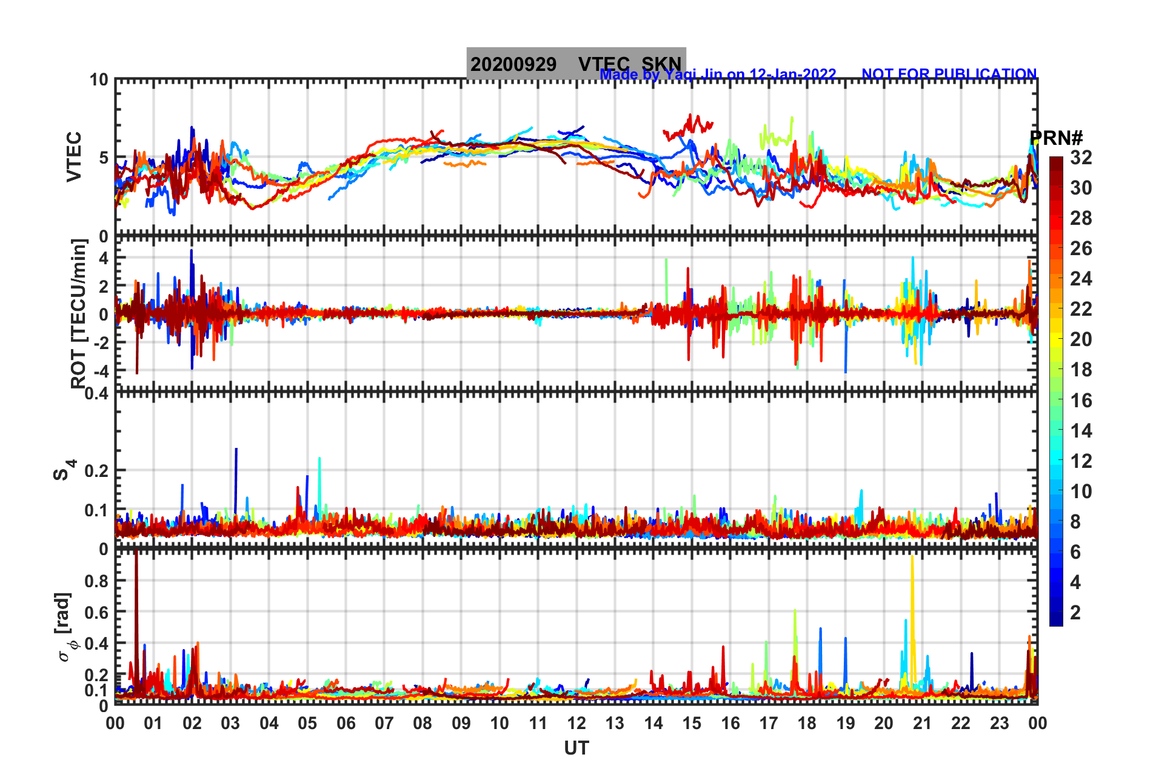The image size is (1153, 783).
Task: Click PRN colorbar tick label "26"
Action: [1081, 248]
